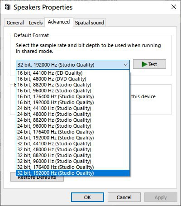This screenshot has height=206, width=181.
Task: Click the speaker icon in title bar
Action: click(x=8, y=7)
